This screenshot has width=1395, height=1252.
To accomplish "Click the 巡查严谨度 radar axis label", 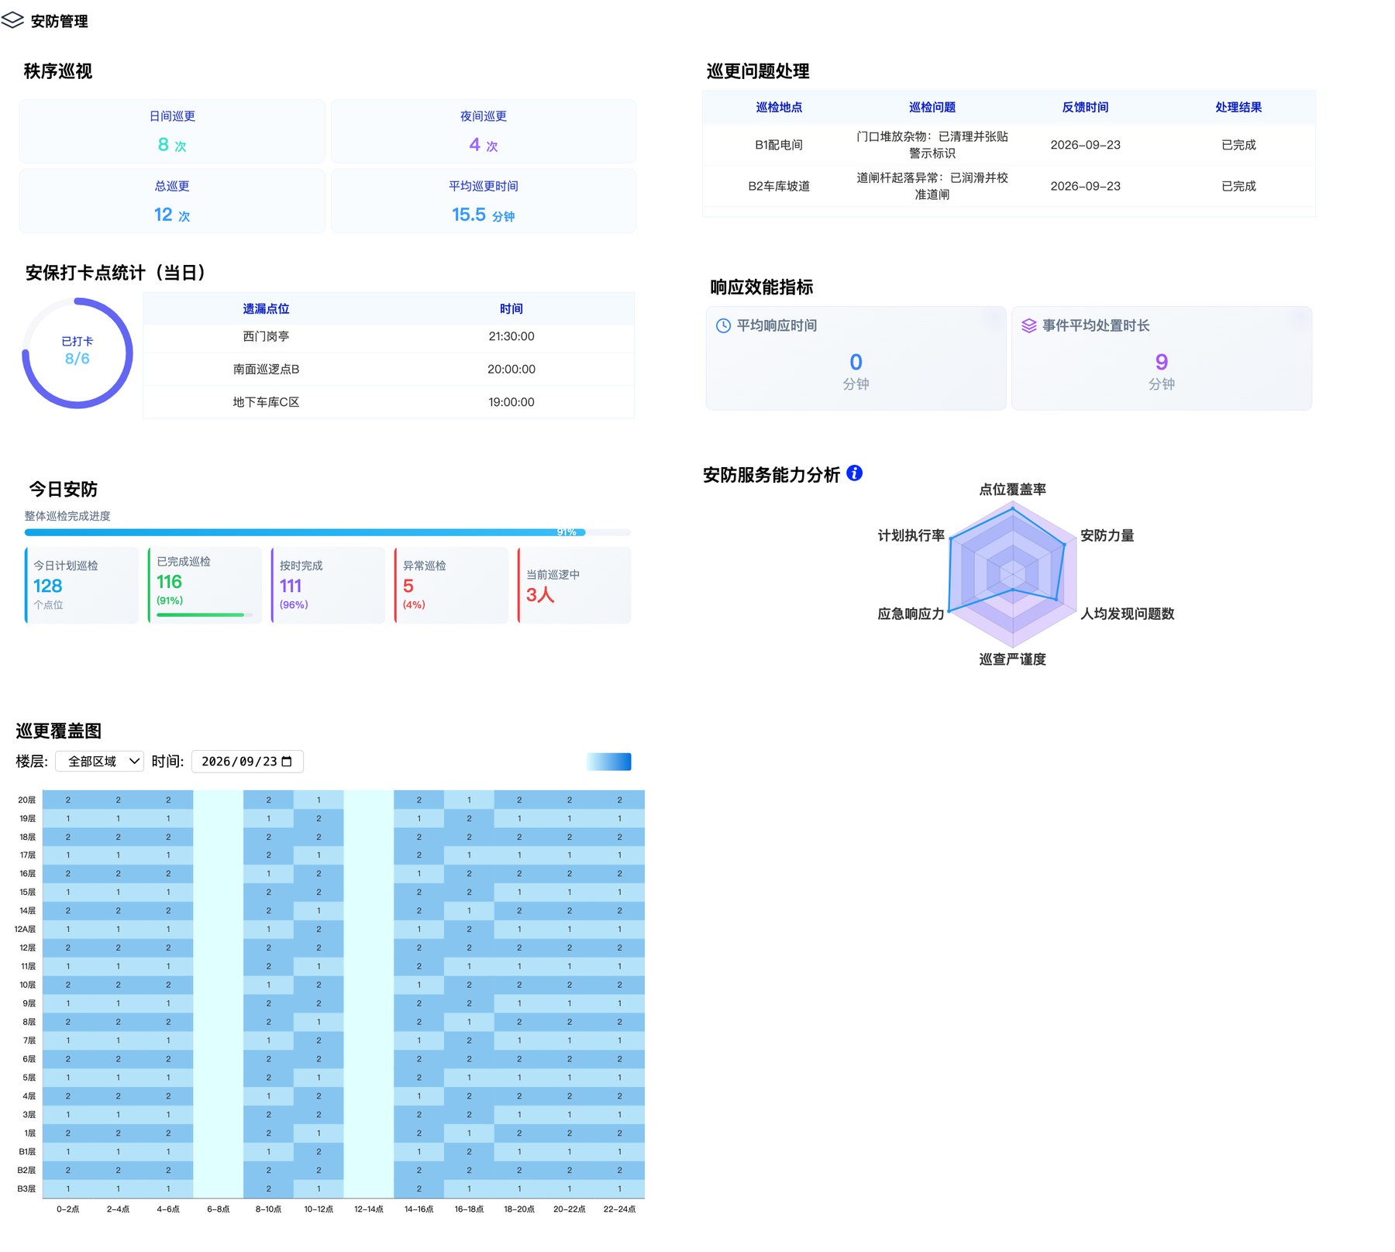I will point(1012,659).
